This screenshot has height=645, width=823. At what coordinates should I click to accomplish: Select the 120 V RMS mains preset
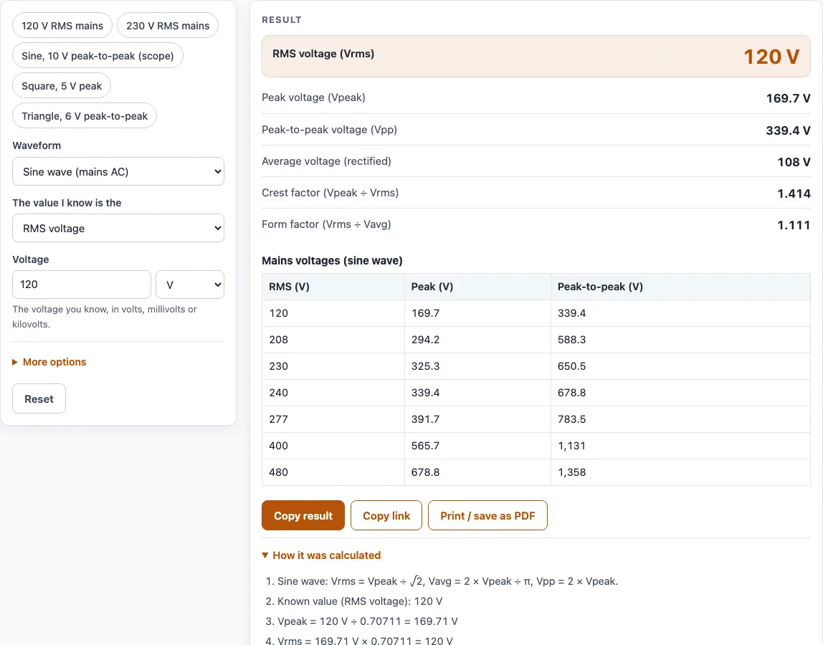(62, 25)
